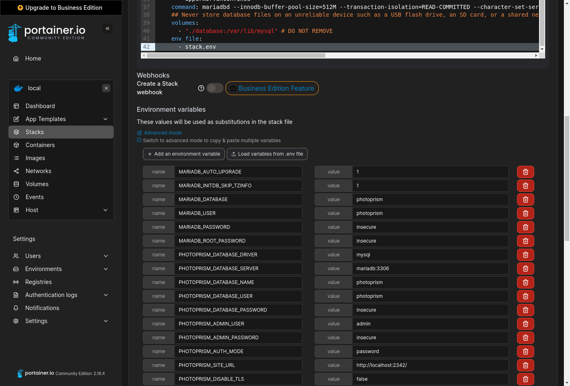Collapse the sidebar using the double-chevron icon

[x=107, y=28]
